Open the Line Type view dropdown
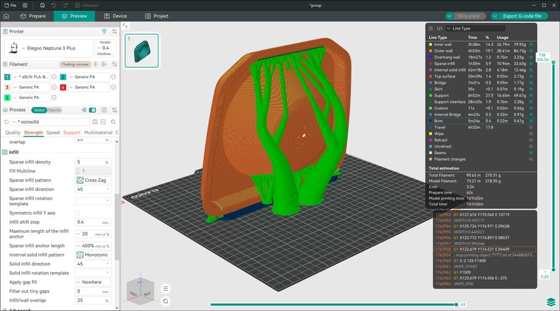560x311 pixels. (x=475, y=28)
